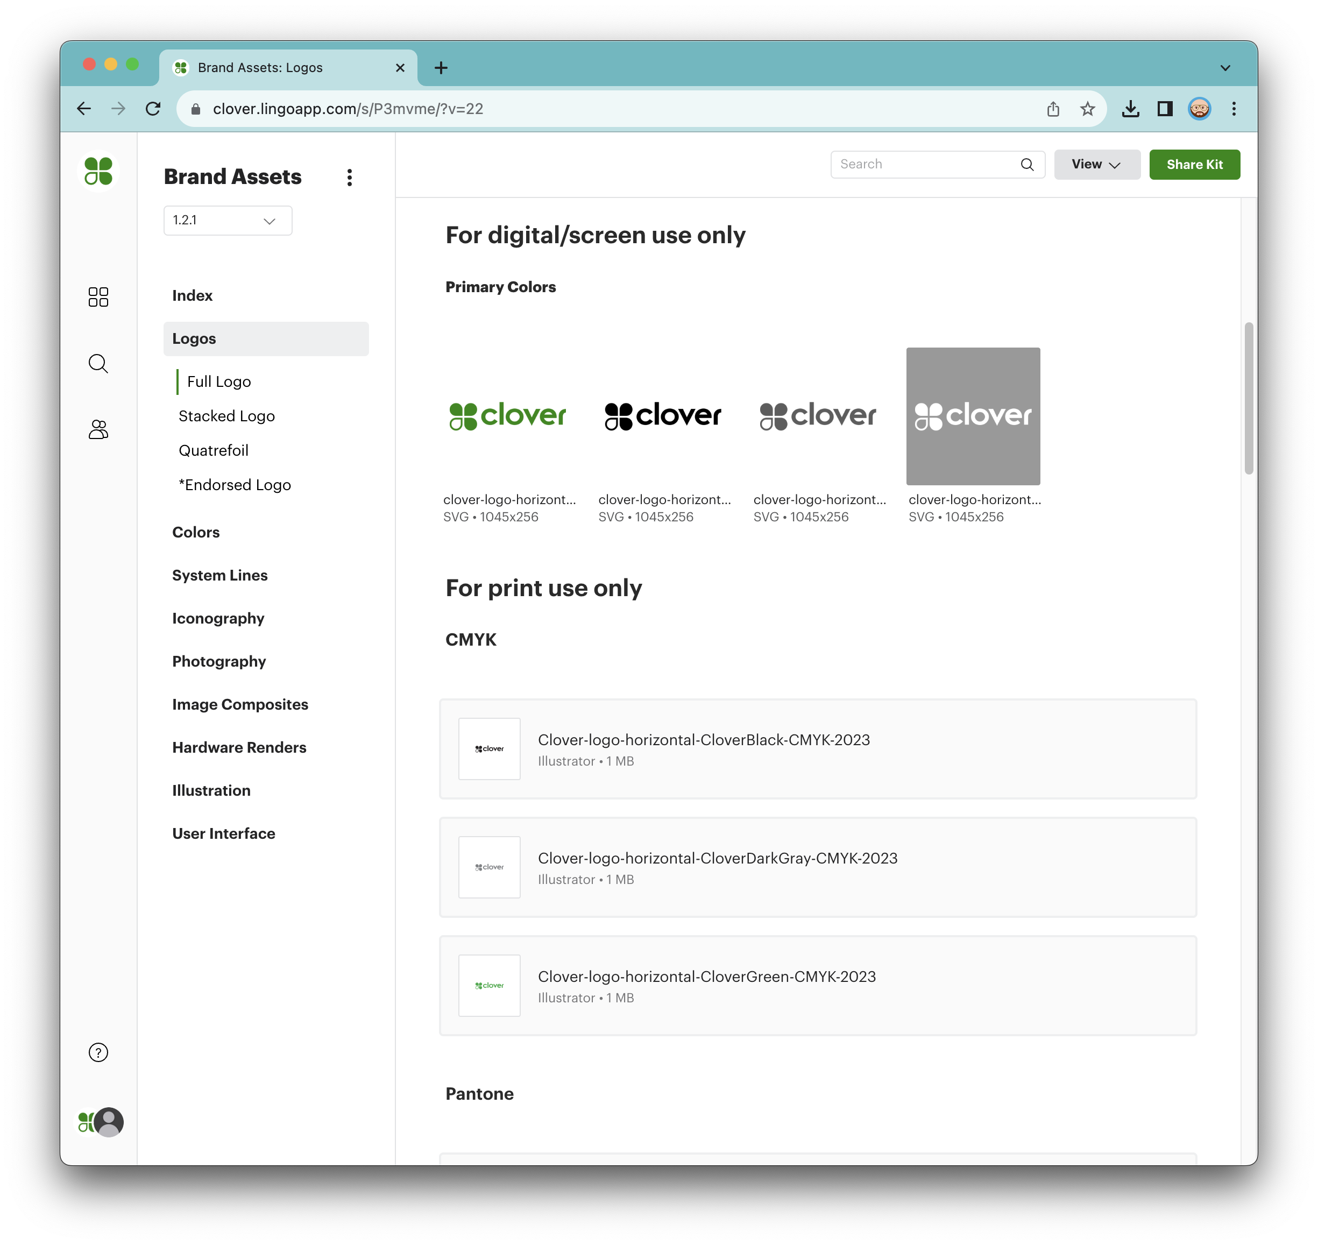Open System Lines section
The image size is (1318, 1245).
tap(219, 575)
